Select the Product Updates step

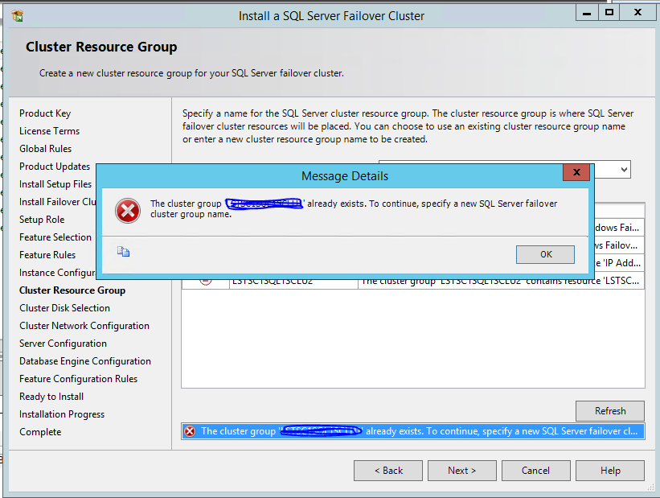(x=55, y=167)
